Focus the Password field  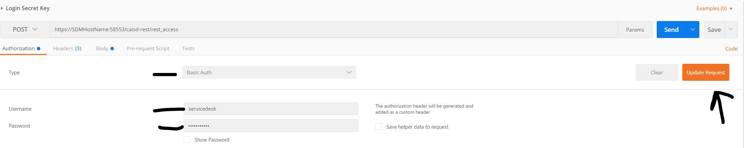click(x=271, y=126)
